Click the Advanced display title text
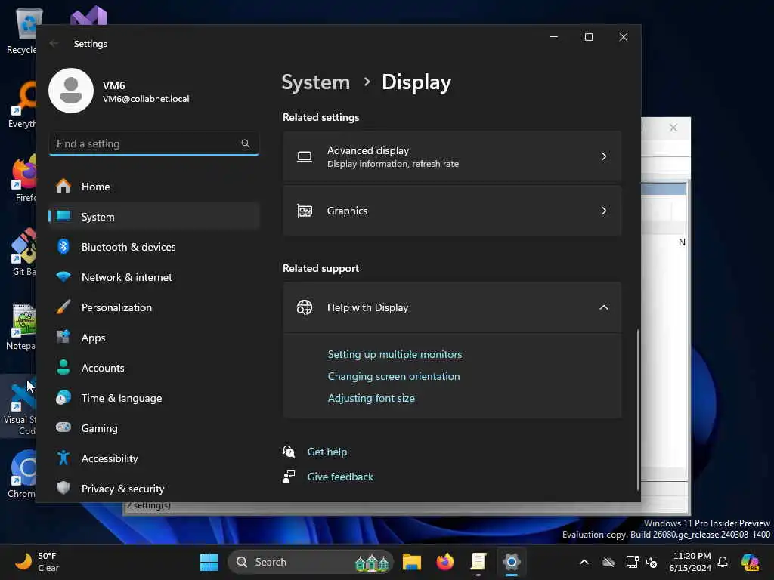The width and height of the screenshot is (774, 580). pos(368,150)
